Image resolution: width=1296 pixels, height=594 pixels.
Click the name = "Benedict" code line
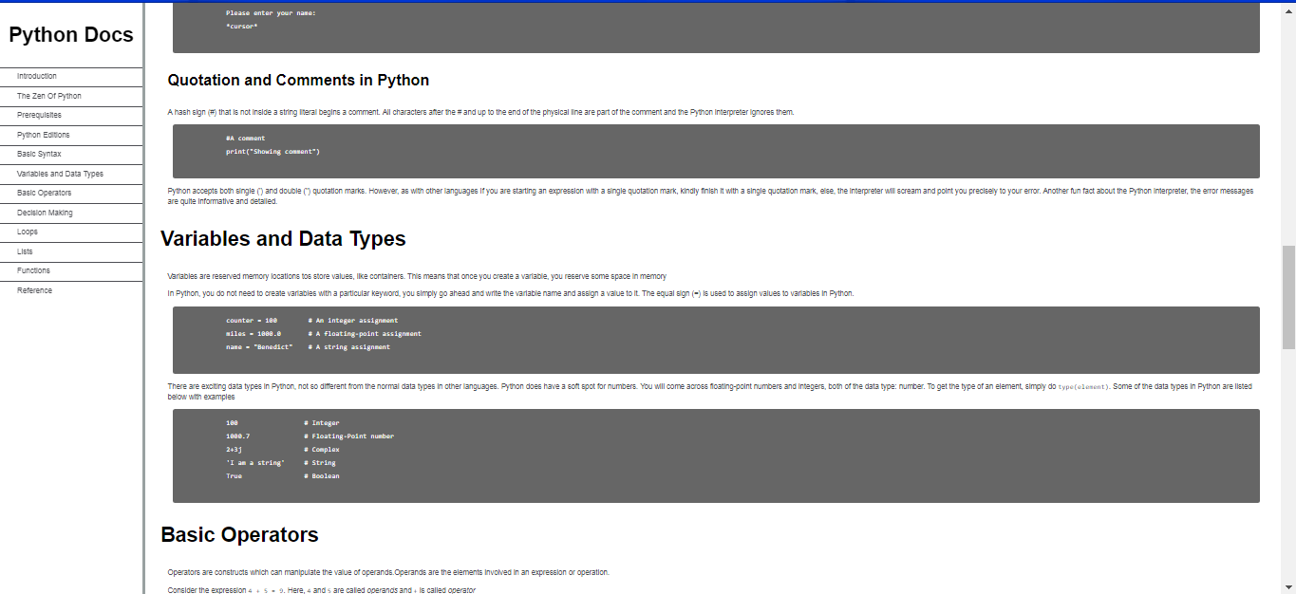click(x=259, y=347)
